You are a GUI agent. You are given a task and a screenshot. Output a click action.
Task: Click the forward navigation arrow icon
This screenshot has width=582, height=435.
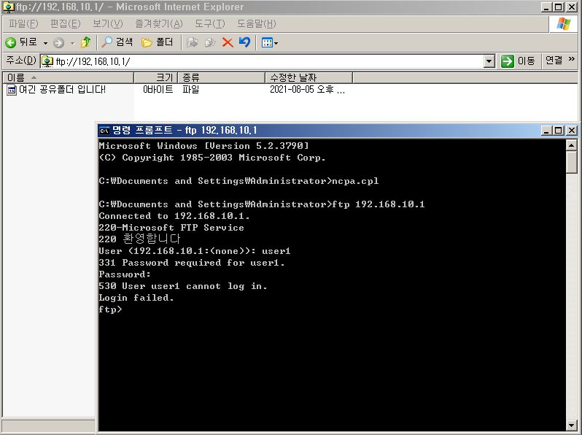tap(58, 43)
